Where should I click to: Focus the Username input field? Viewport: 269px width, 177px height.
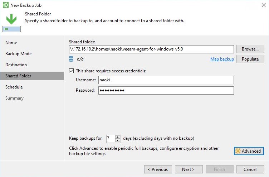(166, 80)
